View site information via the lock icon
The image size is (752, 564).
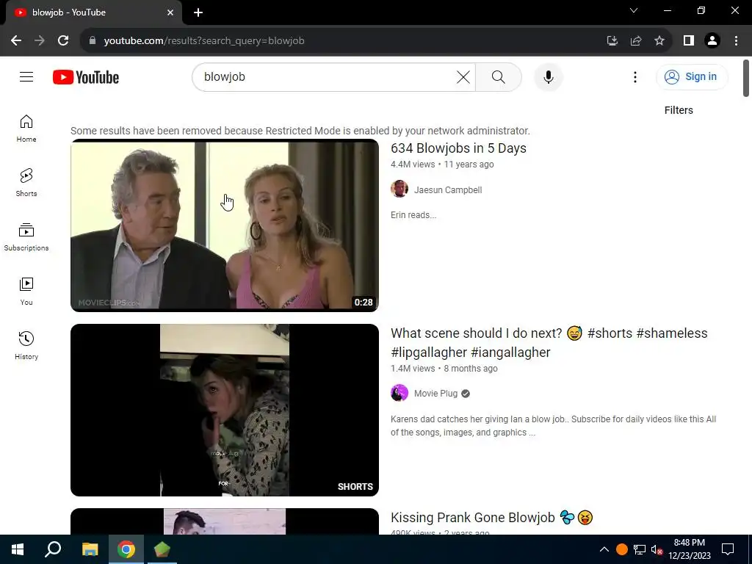(93, 41)
